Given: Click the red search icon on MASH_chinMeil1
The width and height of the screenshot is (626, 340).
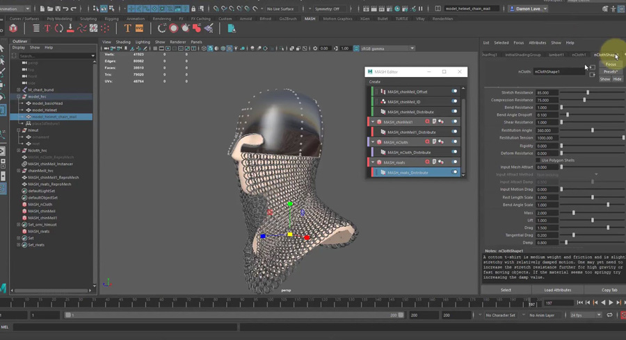Looking at the screenshot, I should pyautogui.click(x=427, y=122).
